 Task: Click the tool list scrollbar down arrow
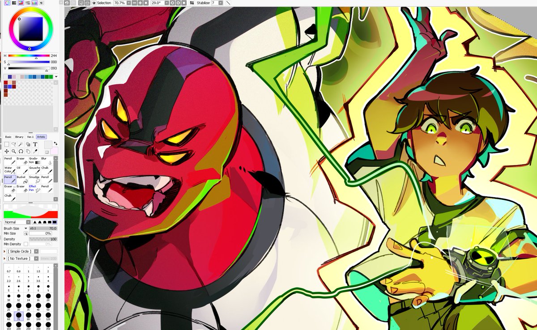click(55, 199)
